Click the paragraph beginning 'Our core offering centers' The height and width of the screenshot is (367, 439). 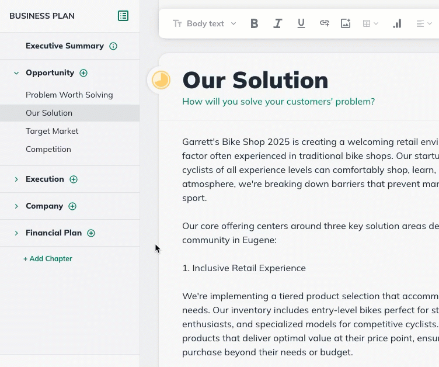pyautogui.click(x=311, y=233)
